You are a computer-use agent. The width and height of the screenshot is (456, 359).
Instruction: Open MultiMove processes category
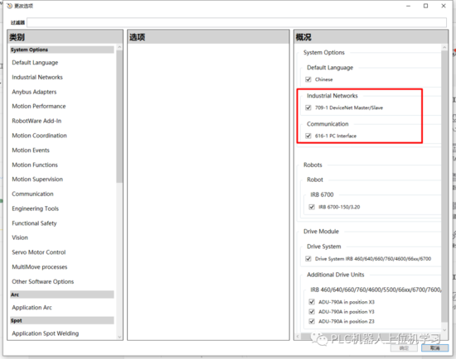click(x=40, y=267)
